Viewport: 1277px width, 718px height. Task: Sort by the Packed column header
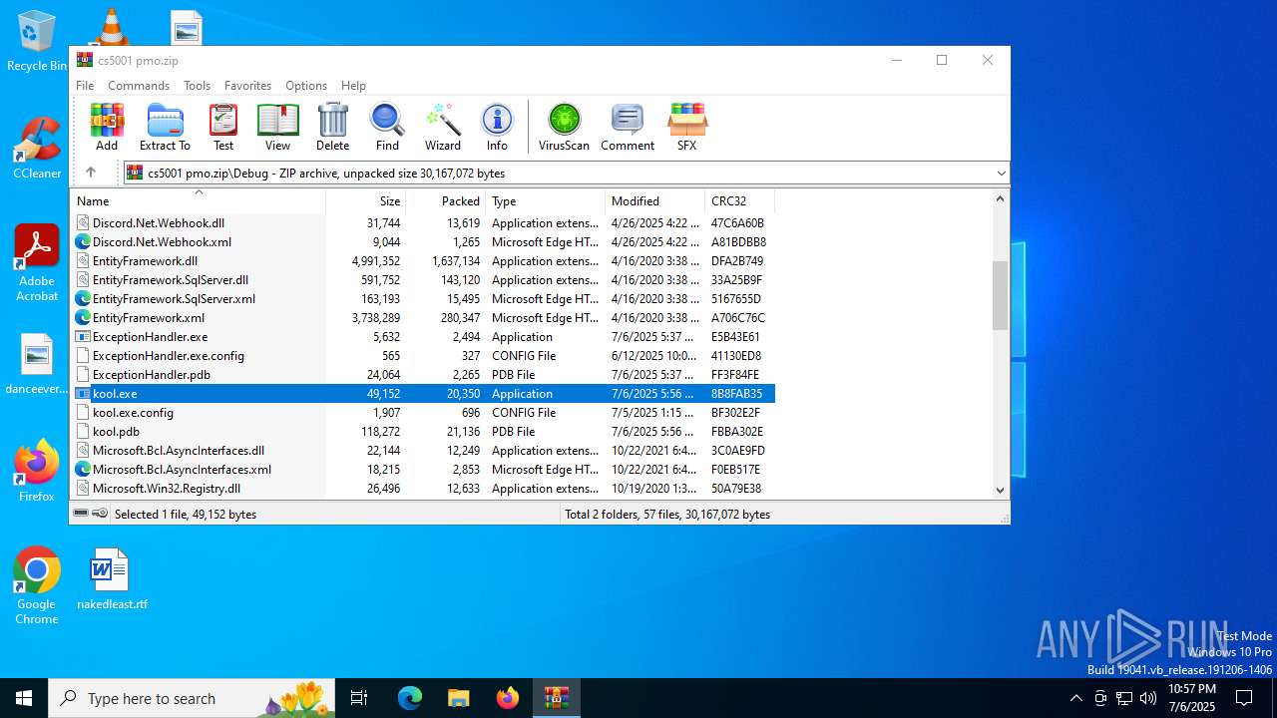tap(445, 201)
